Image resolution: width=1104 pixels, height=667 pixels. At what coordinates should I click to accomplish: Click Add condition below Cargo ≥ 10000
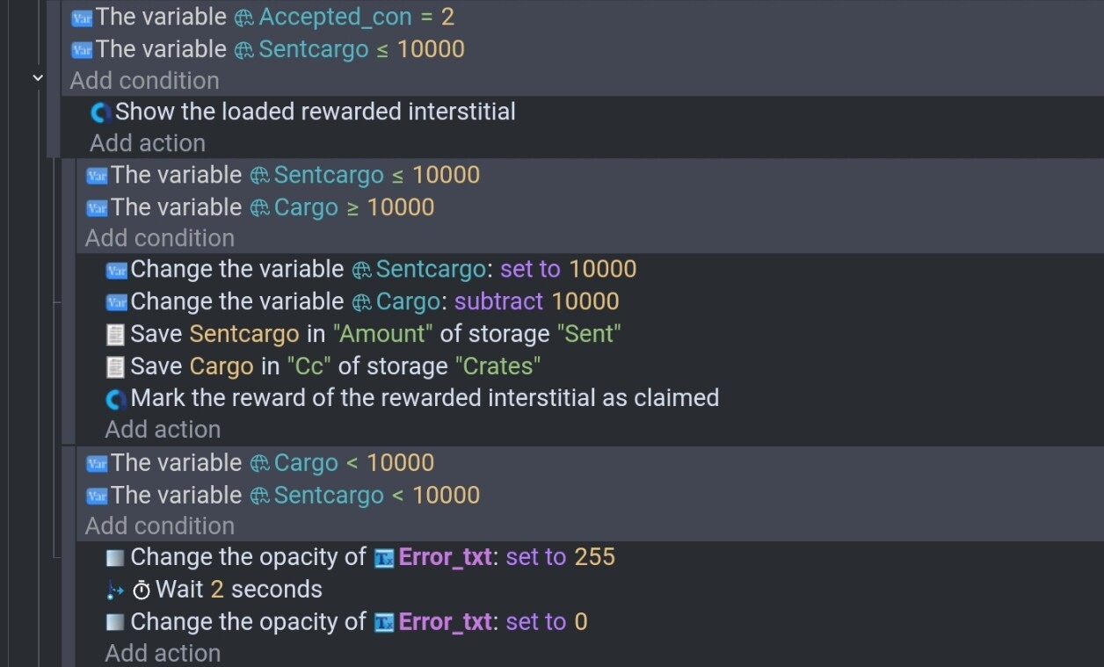[x=160, y=238]
